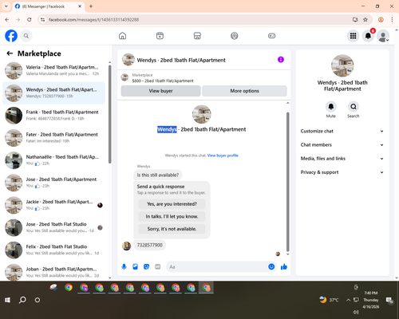
Task: Click the message input field
Action: click(217, 266)
